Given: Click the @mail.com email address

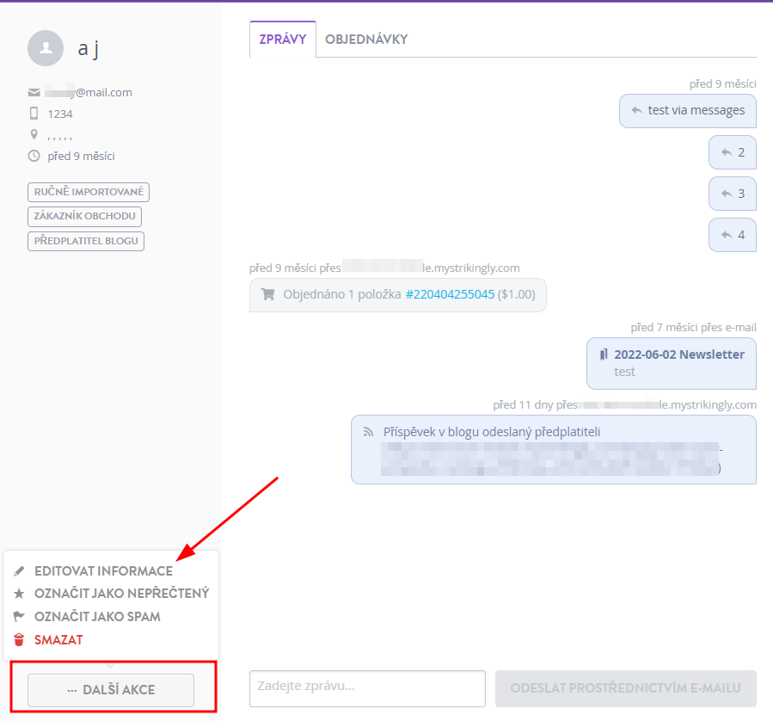Looking at the screenshot, I should point(89,92).
